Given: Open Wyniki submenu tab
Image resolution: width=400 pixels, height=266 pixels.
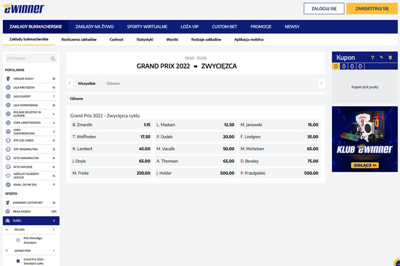Looking at the screenshot, I should pos(172,39).
